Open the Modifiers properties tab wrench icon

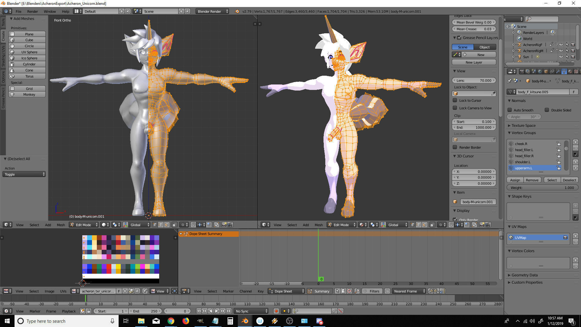[x=558, y=71]
